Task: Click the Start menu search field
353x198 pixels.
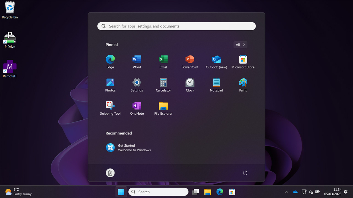Action: tap(176, 26)
